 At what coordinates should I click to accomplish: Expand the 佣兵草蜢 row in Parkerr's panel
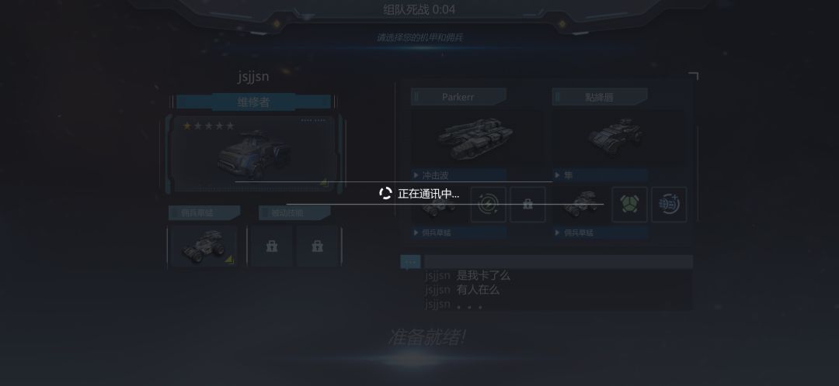click(x=458, y=233)
